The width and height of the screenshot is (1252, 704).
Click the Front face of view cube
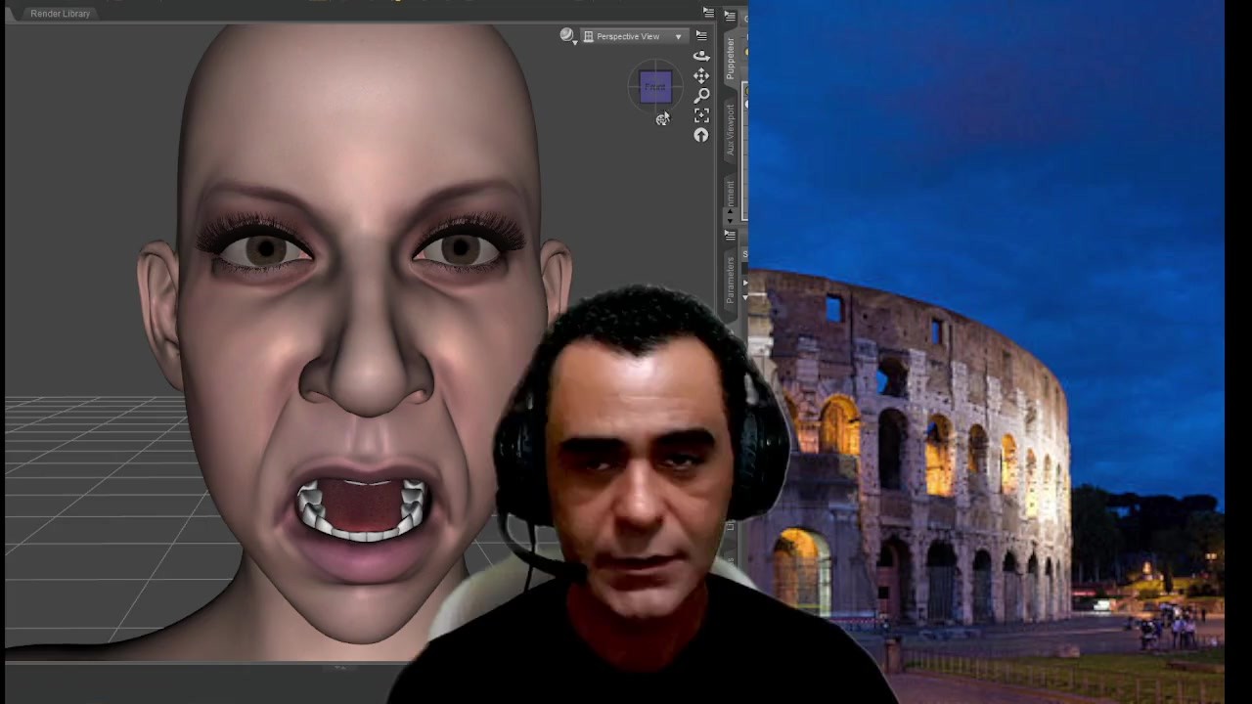(x=655, y=87)
